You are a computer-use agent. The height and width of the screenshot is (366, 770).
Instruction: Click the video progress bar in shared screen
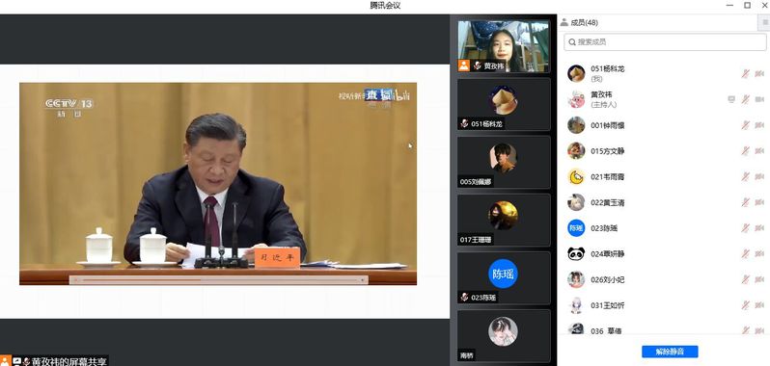click(218, 279)
